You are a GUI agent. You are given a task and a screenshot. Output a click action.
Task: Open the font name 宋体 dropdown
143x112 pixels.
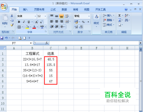(x=35, y=16)
